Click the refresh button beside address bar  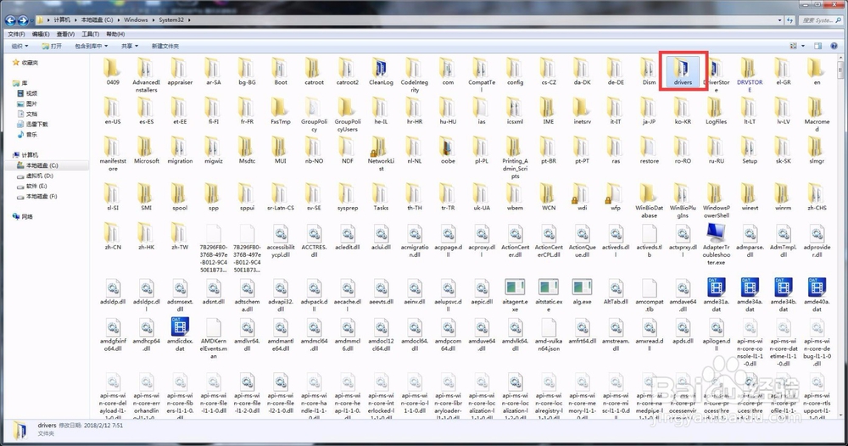pyautogui.click(x=789, y=20)
